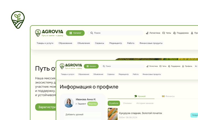Image resolution: width=198 pixels, height=120 pixels.
Task: Select Работа in front window
Action: (x=136, y=74)
